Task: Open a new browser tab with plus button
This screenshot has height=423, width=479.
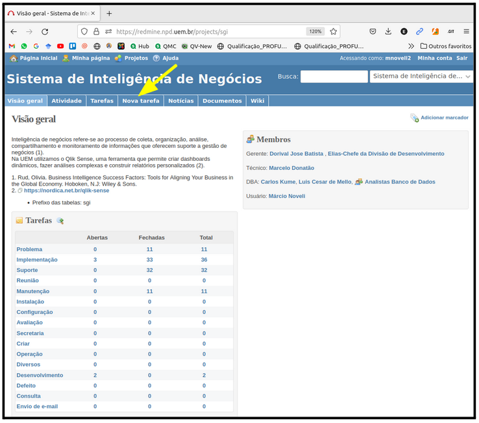Action: point(109,13)
